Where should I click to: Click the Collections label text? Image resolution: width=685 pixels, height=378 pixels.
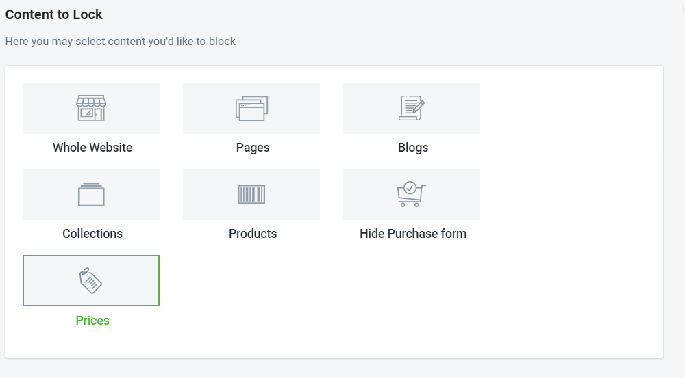92,234
